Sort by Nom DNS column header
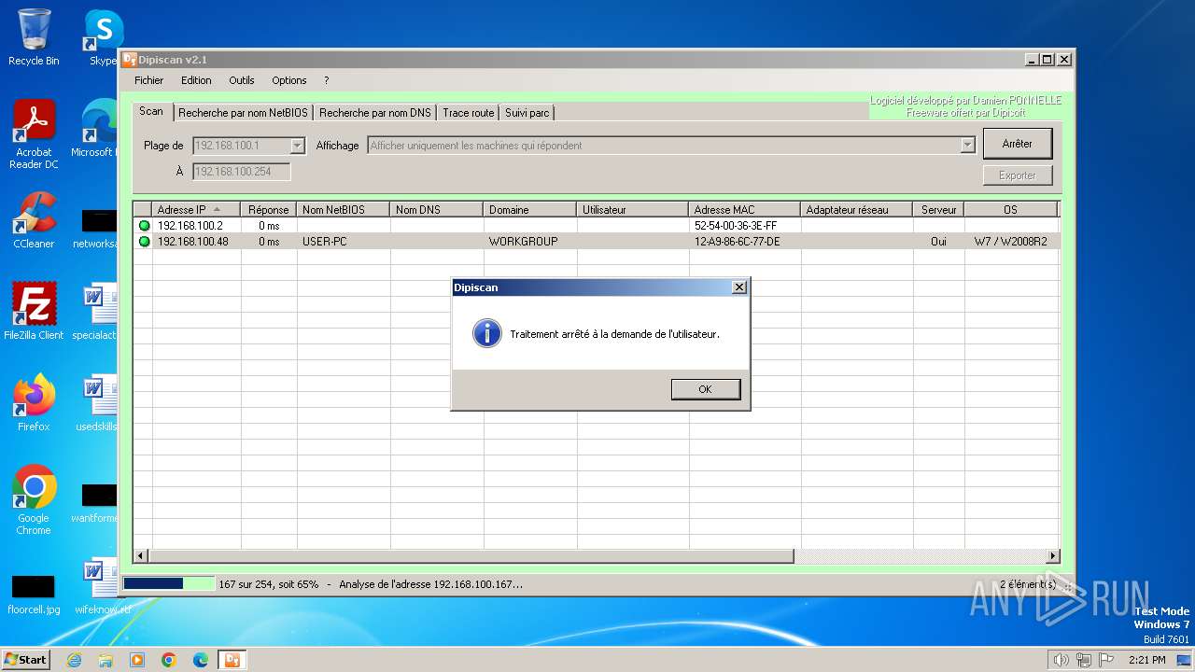This screenshot has width=1195, height=672. 437,210
